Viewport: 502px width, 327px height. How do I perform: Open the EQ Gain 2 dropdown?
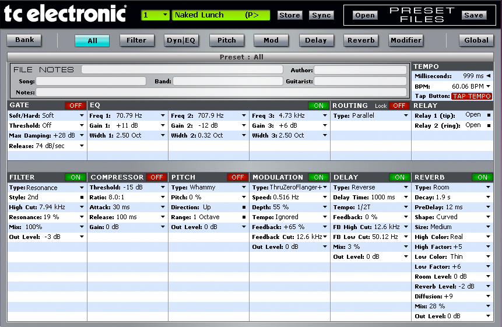point(244,125)
